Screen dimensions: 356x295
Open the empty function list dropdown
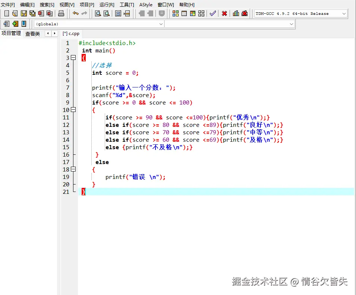click(229, 24)
